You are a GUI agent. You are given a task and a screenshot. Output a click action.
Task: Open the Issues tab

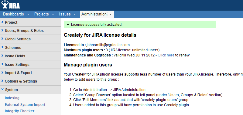coord(65,14)
